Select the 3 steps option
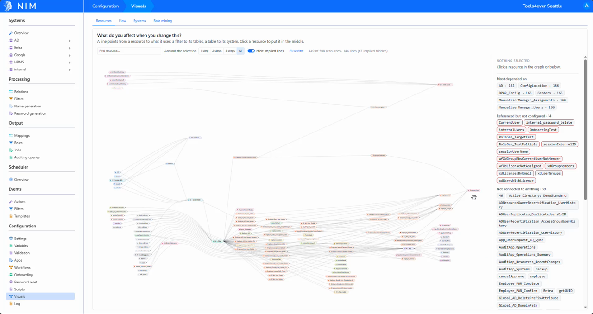This screenshot has width=593, height=314. tap(230, 51)
